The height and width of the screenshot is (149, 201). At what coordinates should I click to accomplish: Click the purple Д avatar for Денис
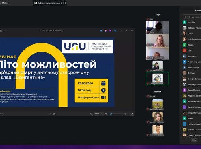pos(185,90)
